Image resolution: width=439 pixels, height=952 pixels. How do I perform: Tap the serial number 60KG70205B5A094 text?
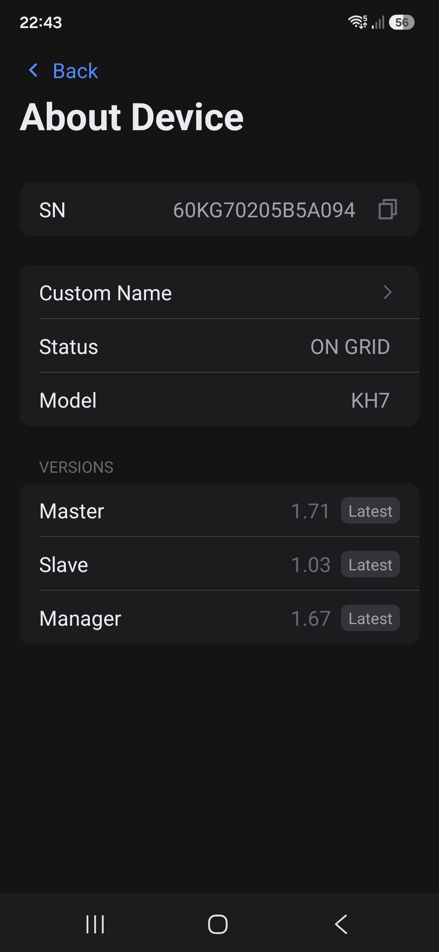click(264, 210)
